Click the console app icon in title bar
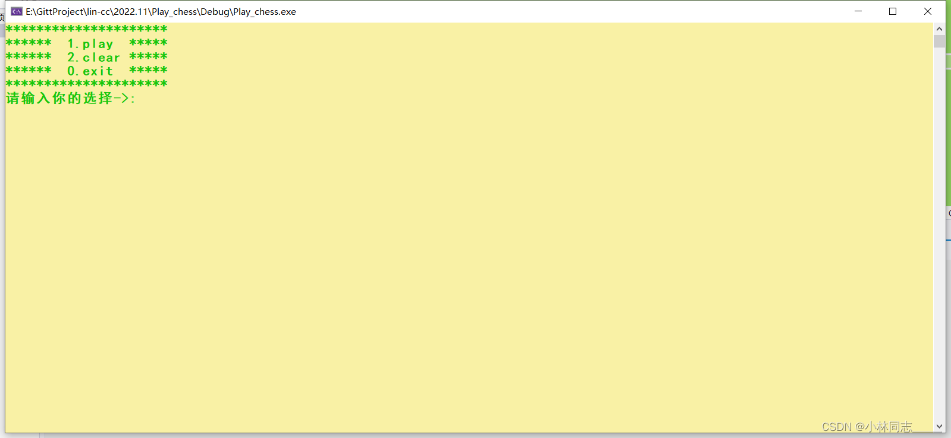 [17, 11]
